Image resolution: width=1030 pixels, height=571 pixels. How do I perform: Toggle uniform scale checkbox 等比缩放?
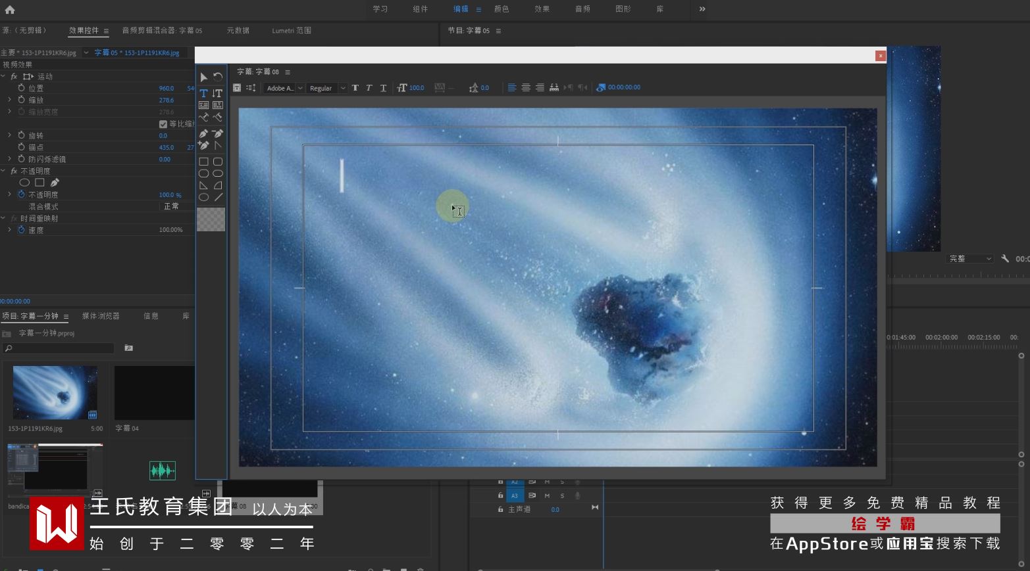[x=163, y=124]
